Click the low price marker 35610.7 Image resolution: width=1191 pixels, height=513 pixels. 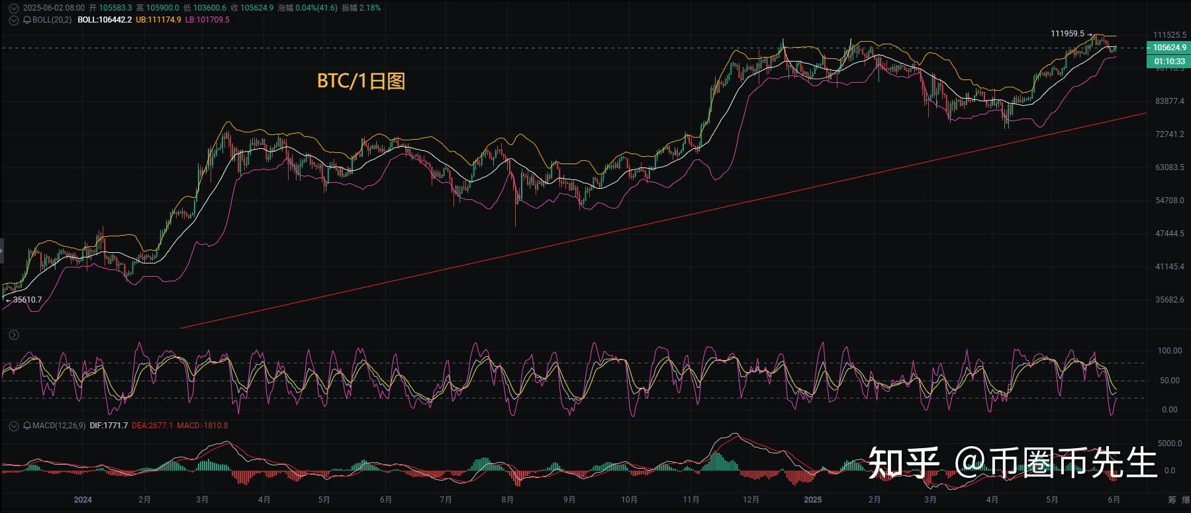(x=27, y=300)
